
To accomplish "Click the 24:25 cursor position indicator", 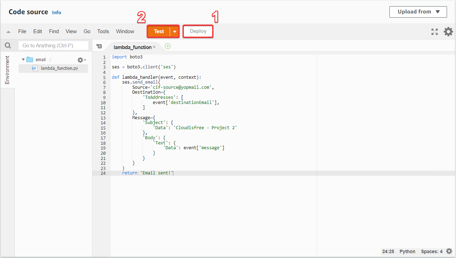I will coord(388,251).
